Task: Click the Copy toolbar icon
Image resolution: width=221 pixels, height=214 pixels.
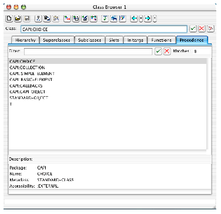Action: click(x=47, y=19)
